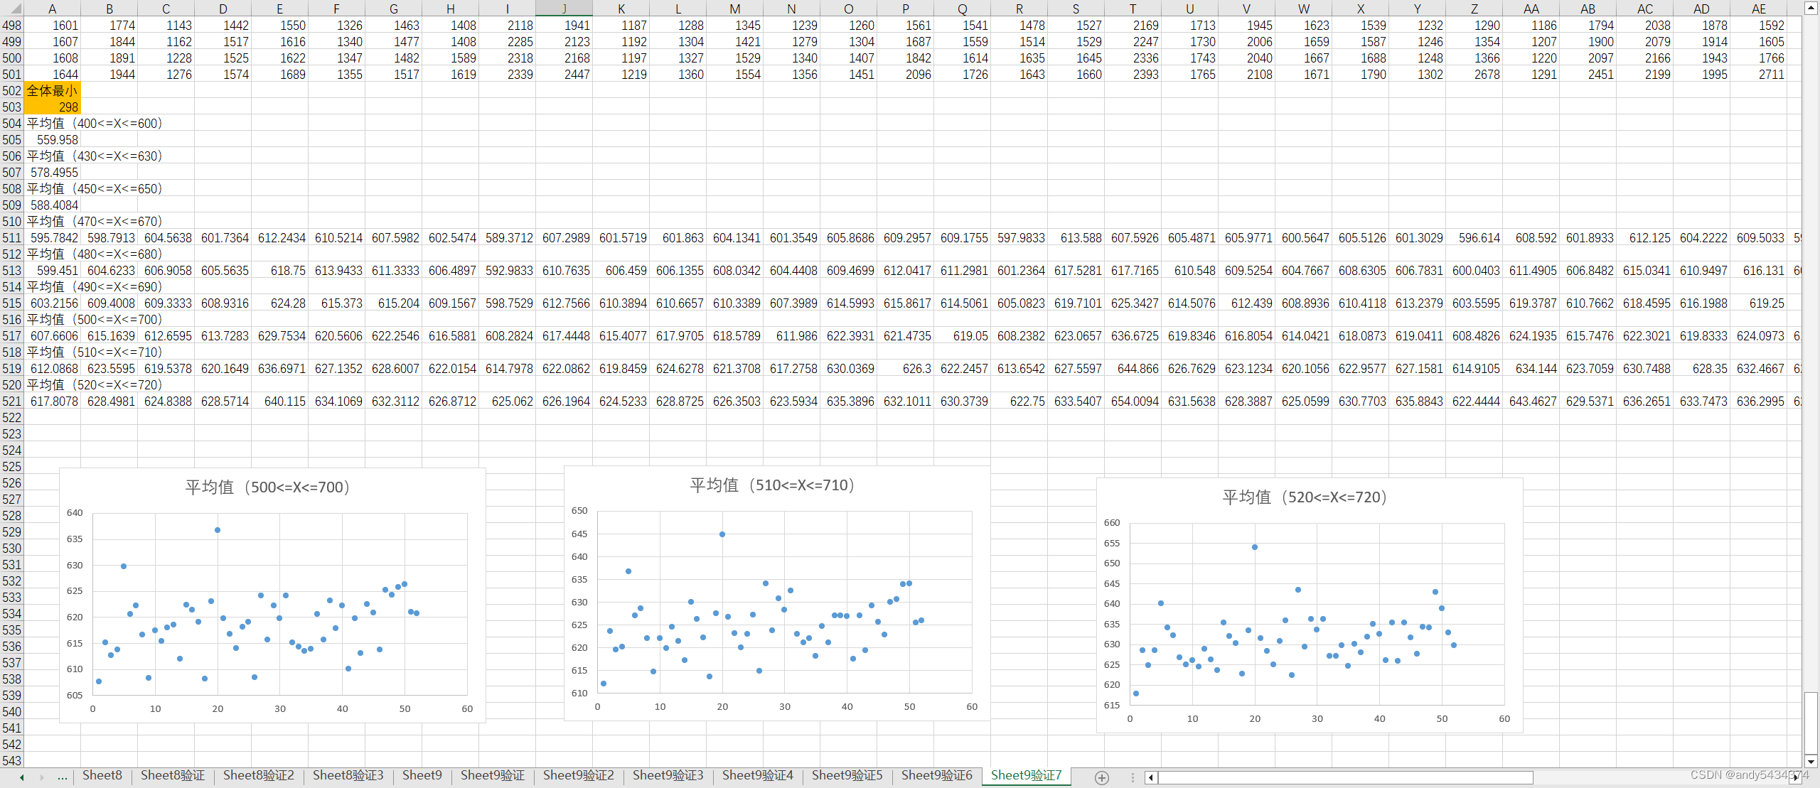The width and height of the screenshot is (1820, 788).
Task: Select row 521 header
Action: (11, 401)
